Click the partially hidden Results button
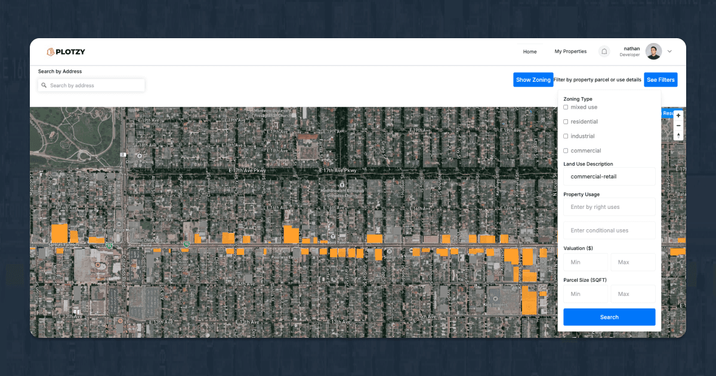The image size is (716, 376). coord(668,113)
